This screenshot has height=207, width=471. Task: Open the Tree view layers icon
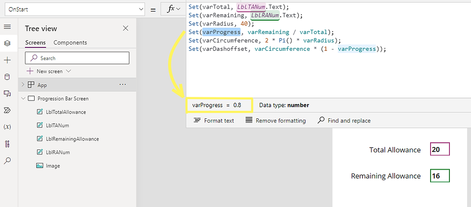7,43
